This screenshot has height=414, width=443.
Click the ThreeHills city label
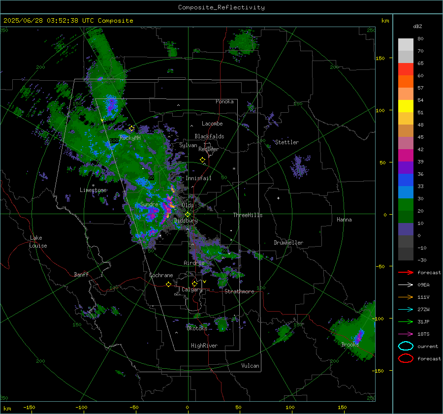tap(248, 215)
